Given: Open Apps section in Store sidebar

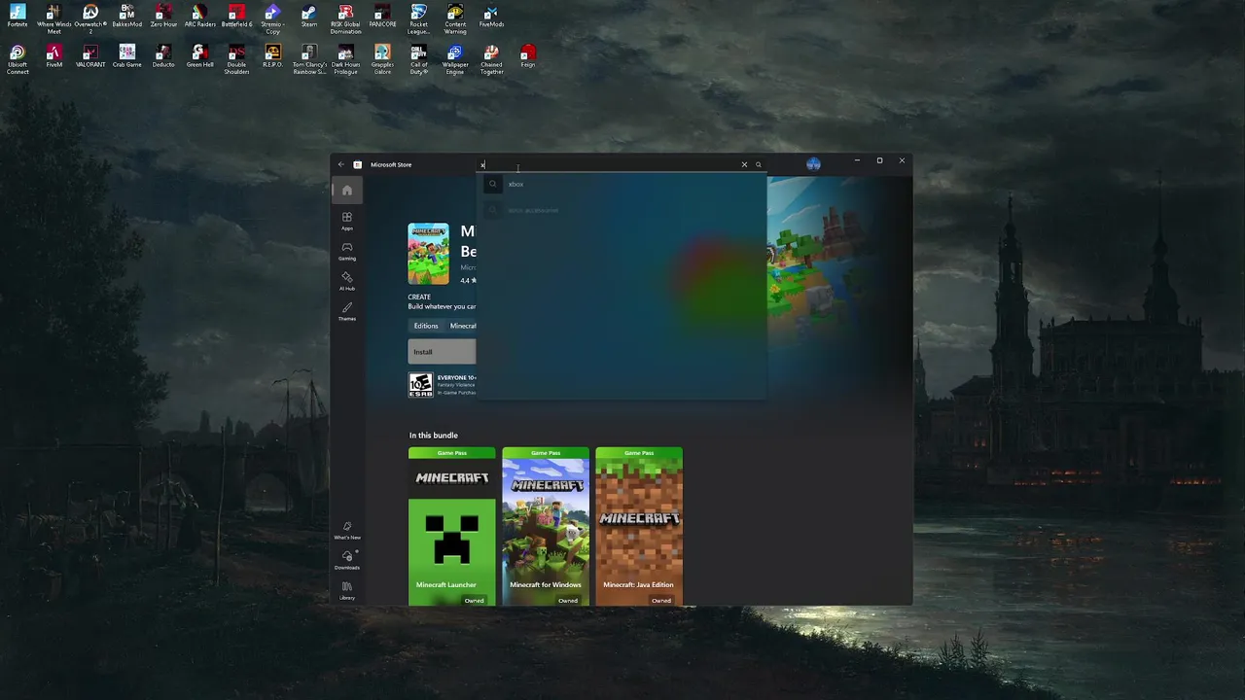Looking at the screenshot, I should pyautogui.click(x=347, y=221).
